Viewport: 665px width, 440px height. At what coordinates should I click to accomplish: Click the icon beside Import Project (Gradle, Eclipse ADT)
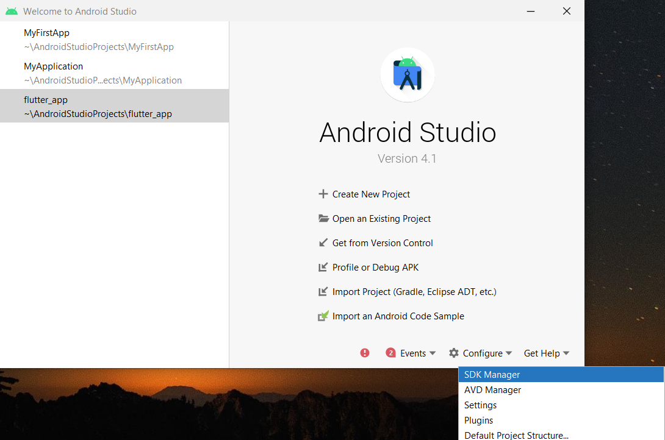tap(323, 292)
